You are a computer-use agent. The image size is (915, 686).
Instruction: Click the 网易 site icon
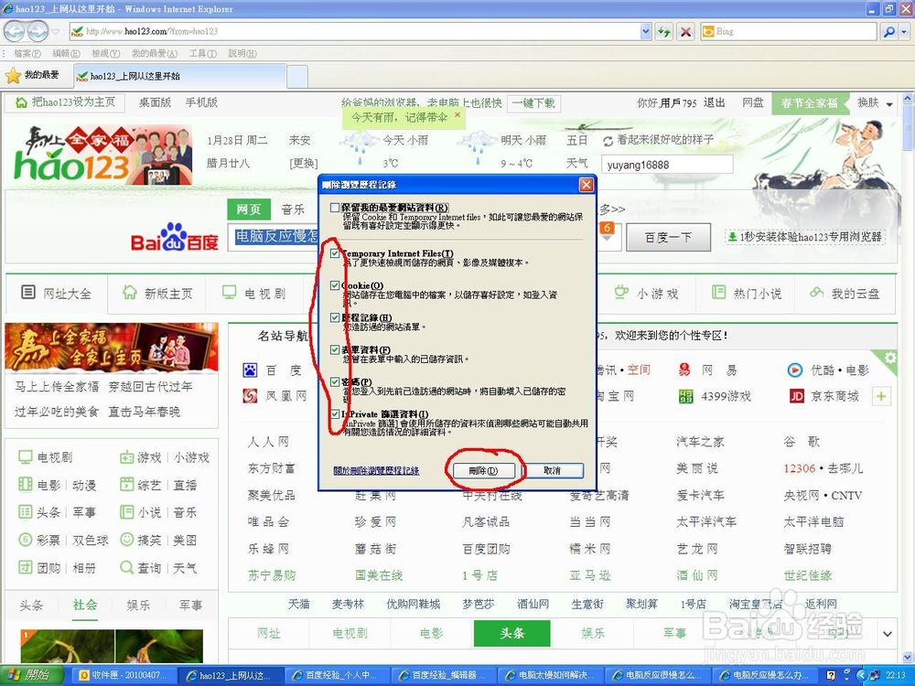[685, 370]
